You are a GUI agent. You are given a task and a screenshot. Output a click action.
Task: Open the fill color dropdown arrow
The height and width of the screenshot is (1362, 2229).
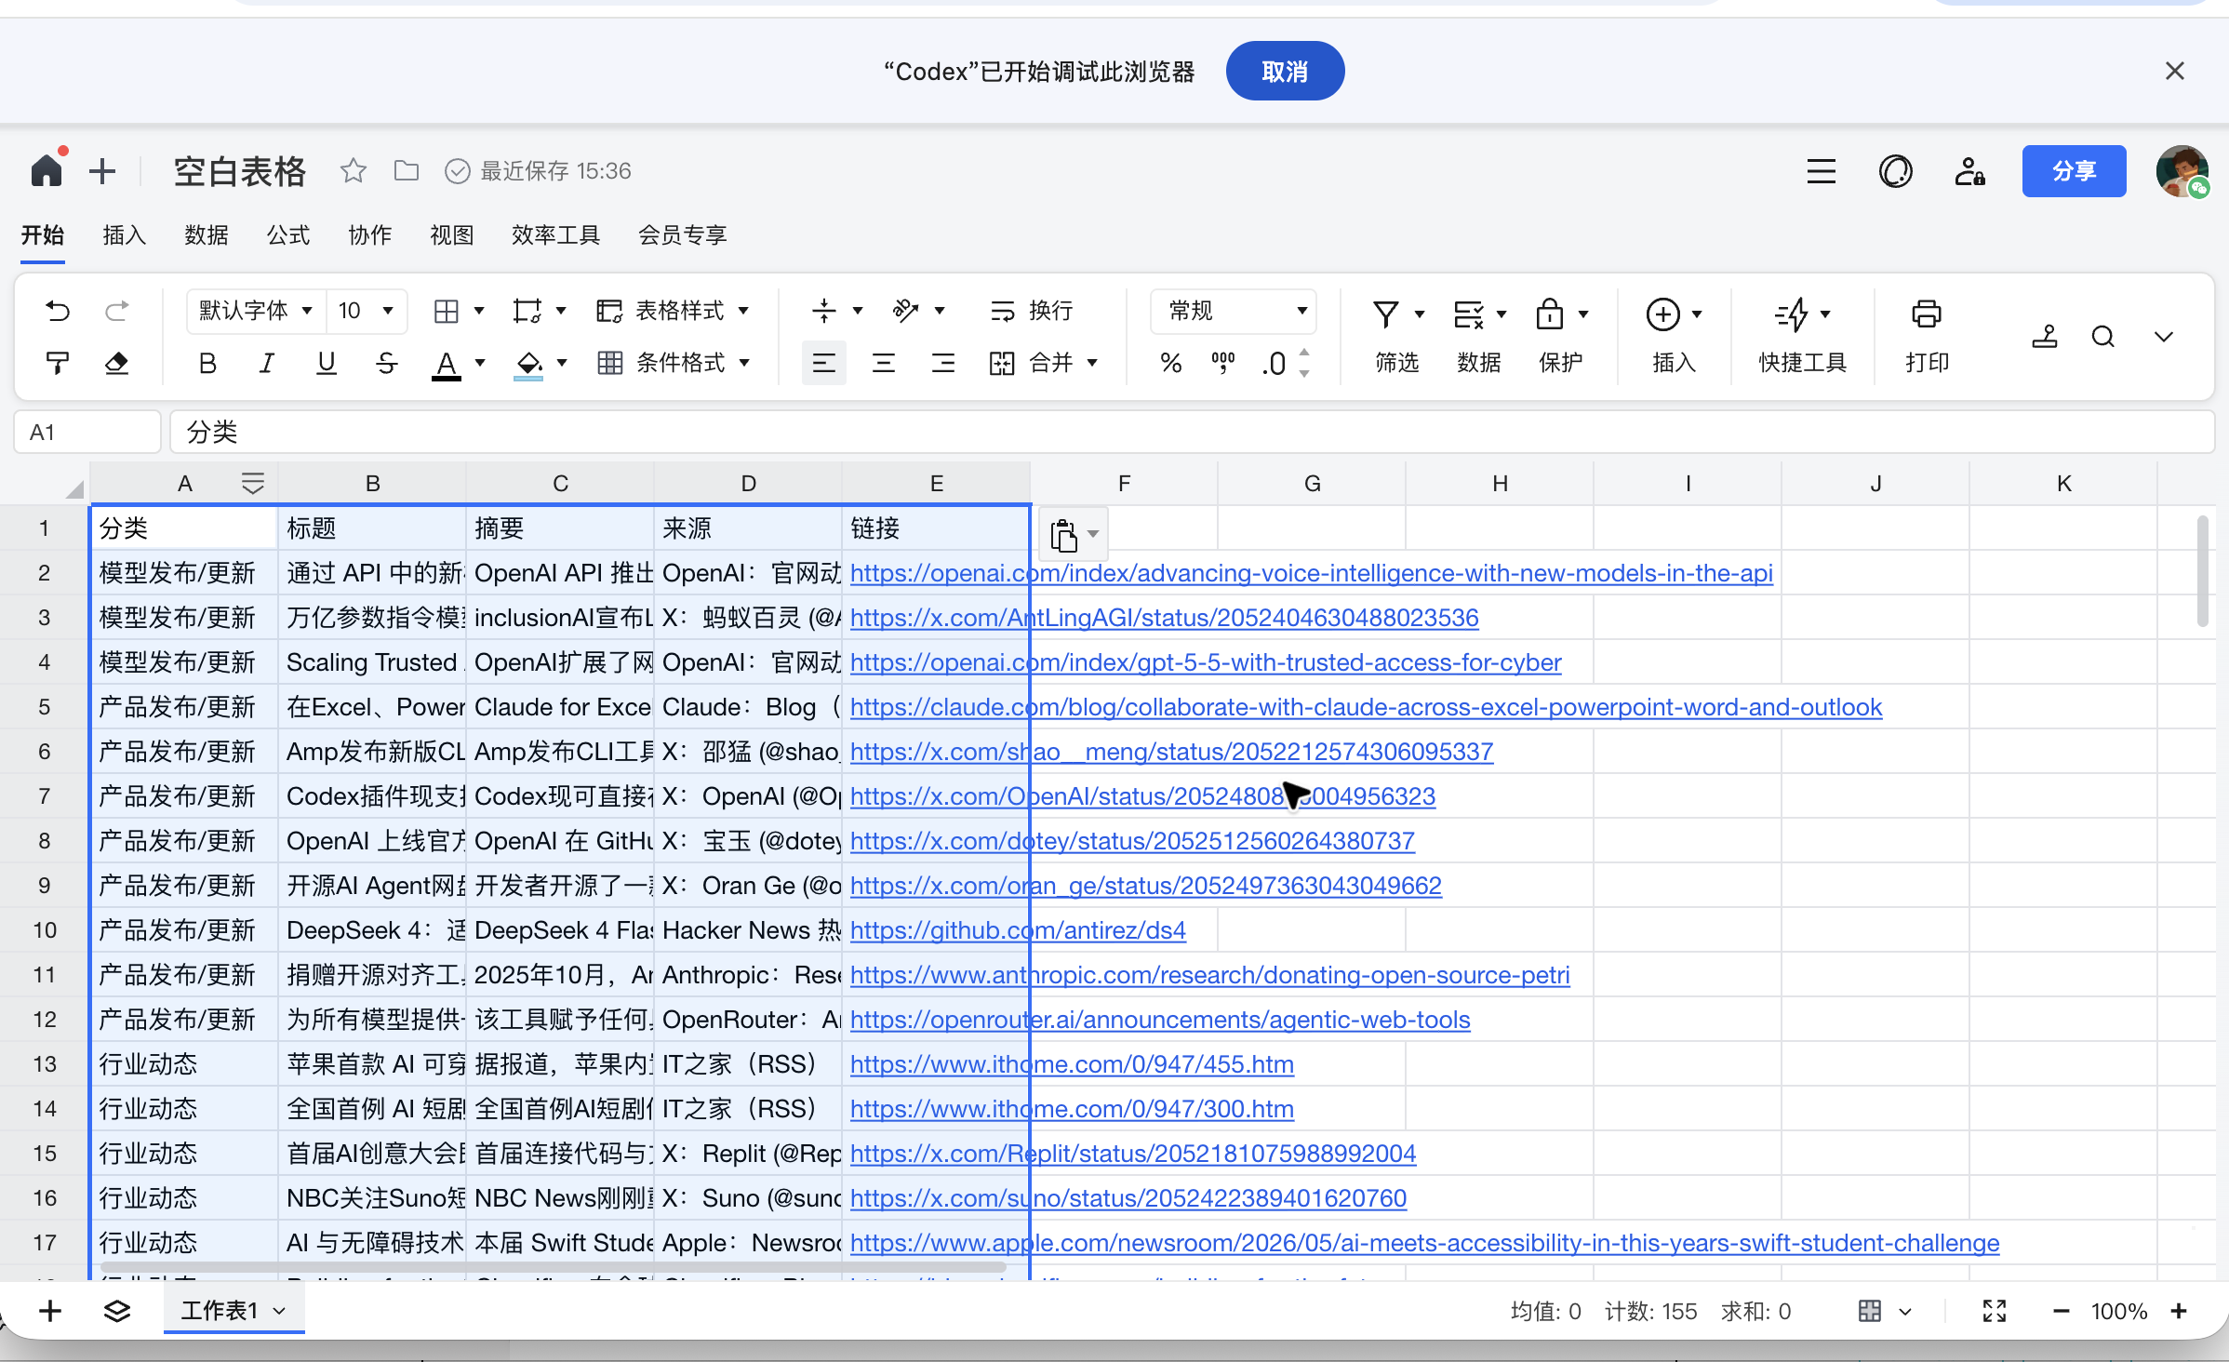[562, 363]
